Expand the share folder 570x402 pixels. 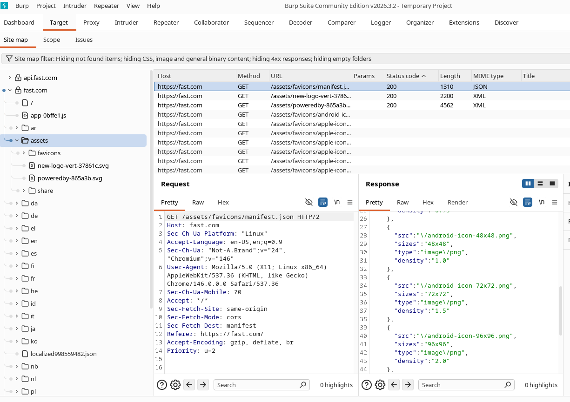(23, 191)
